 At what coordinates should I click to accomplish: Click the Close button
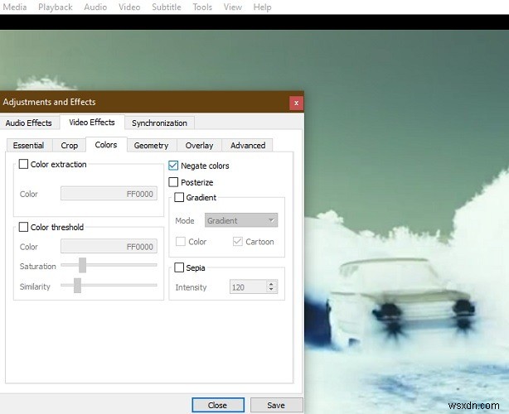(x=218, y=405)
